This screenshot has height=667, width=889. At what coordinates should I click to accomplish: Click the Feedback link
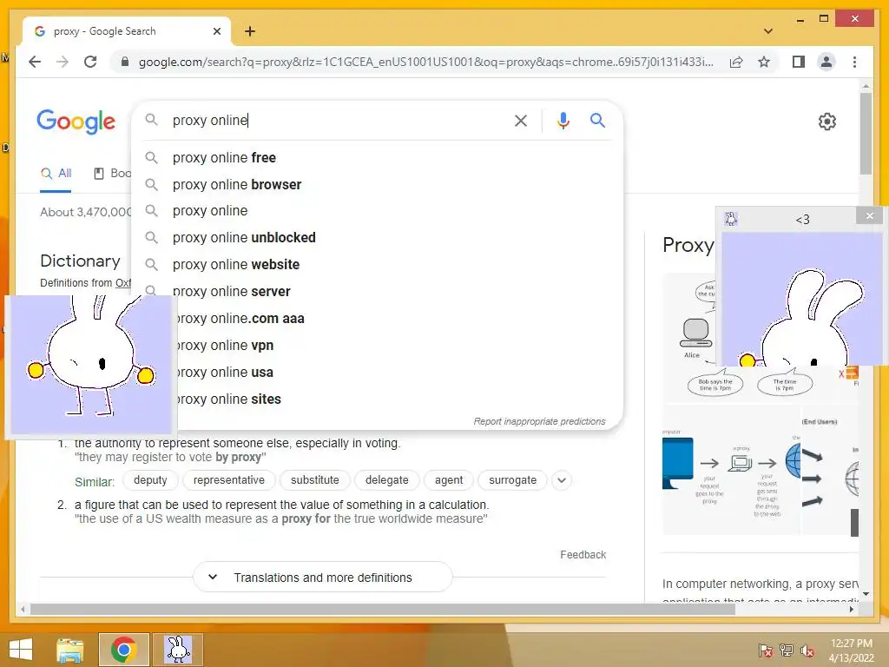click(583, 555)
